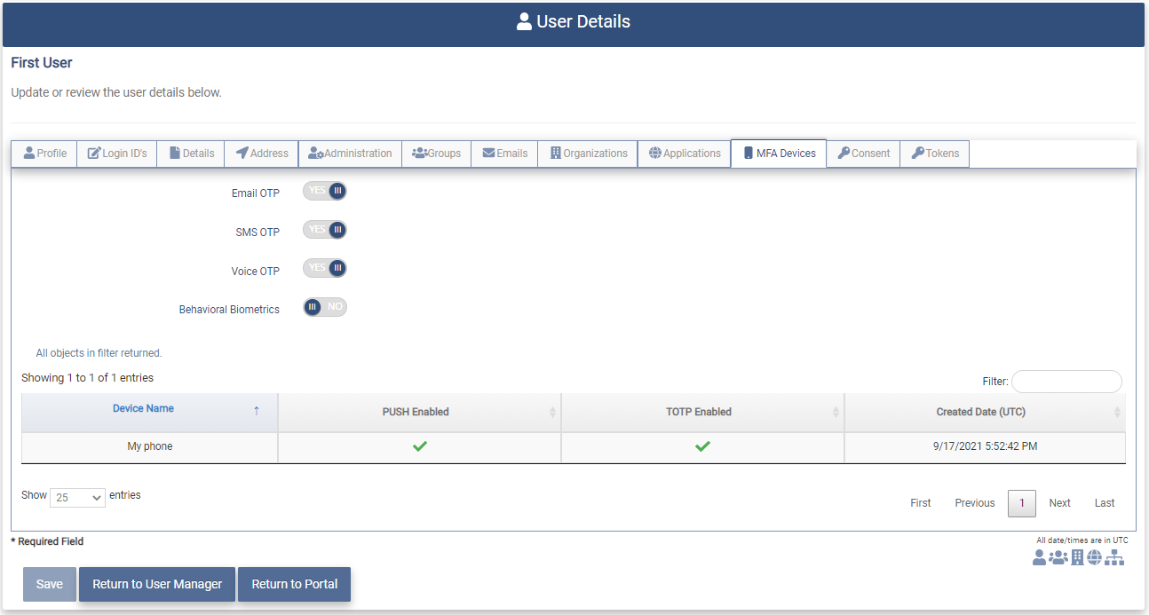The width and height of the screenshot is (1149, 615).
Task: Open the Consent tab
Action: (863, 154)
